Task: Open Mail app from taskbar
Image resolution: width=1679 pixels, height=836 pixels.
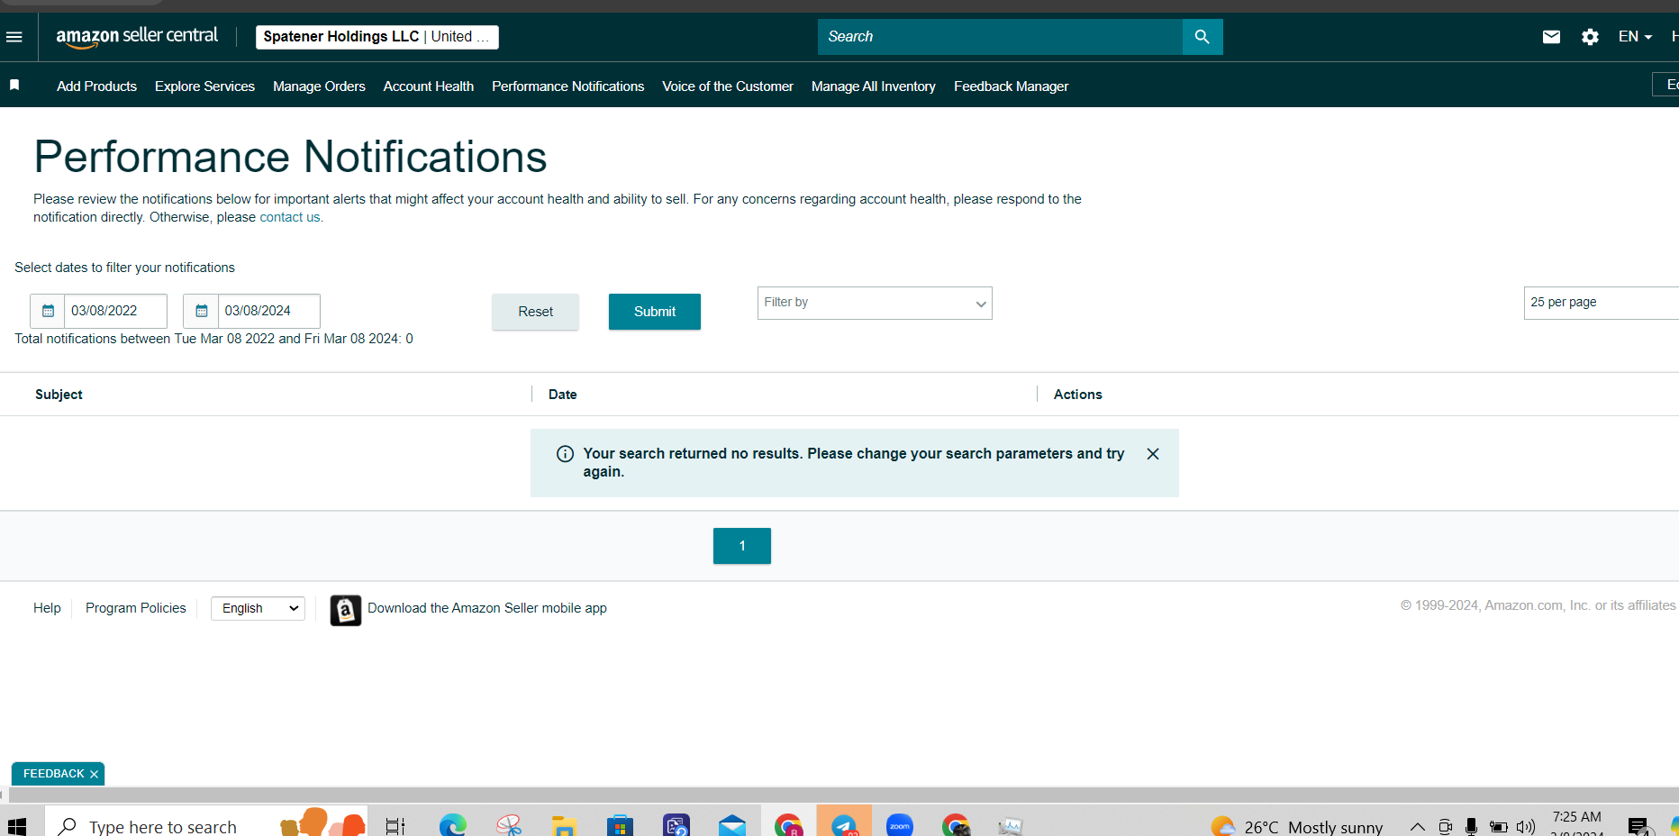Action: (x=732, y=826)
